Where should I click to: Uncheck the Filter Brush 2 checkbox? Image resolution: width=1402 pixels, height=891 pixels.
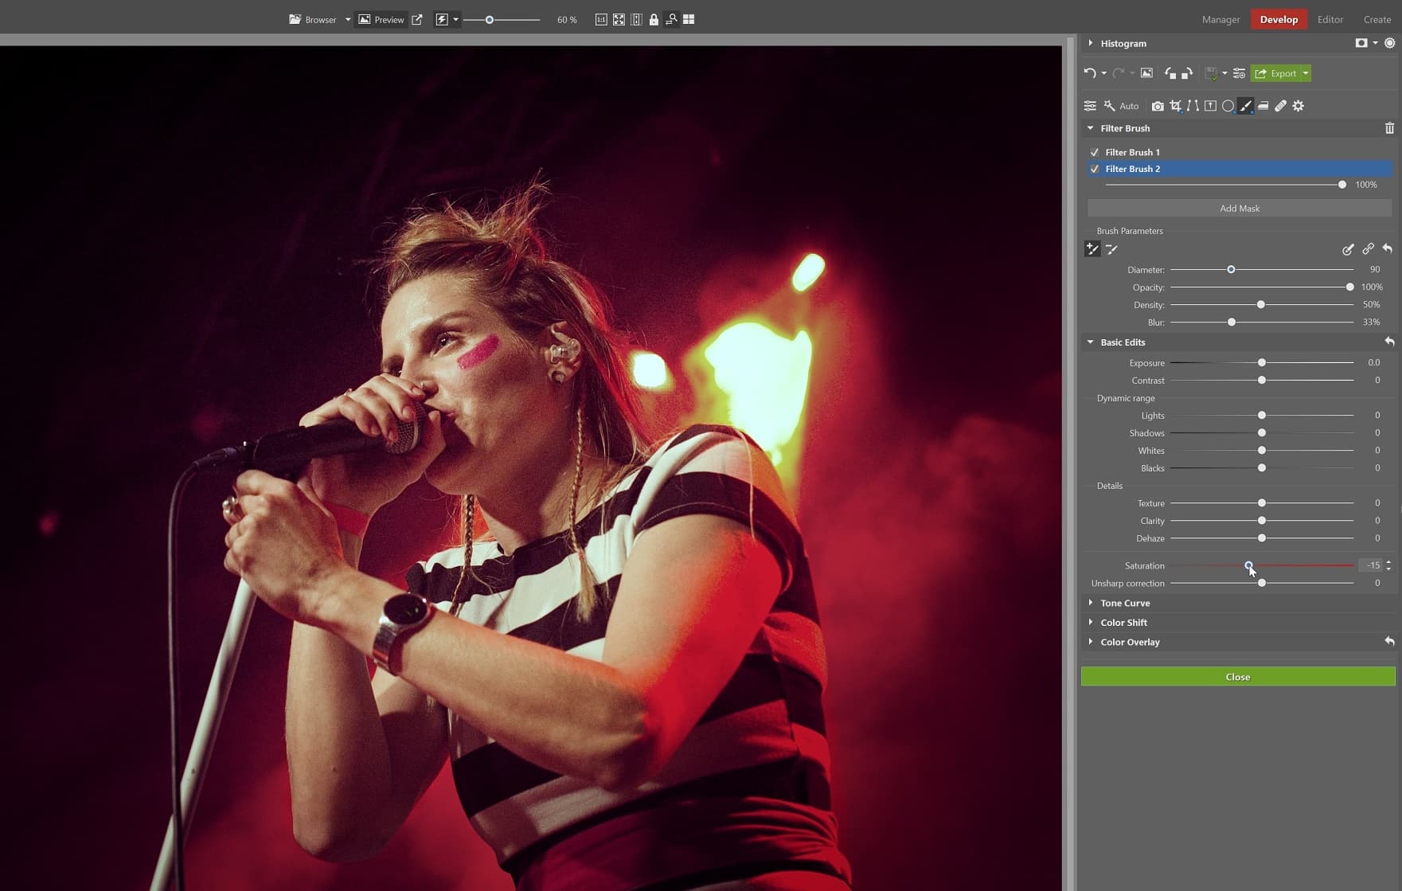pyautogui.click(x=1095, y=169)
